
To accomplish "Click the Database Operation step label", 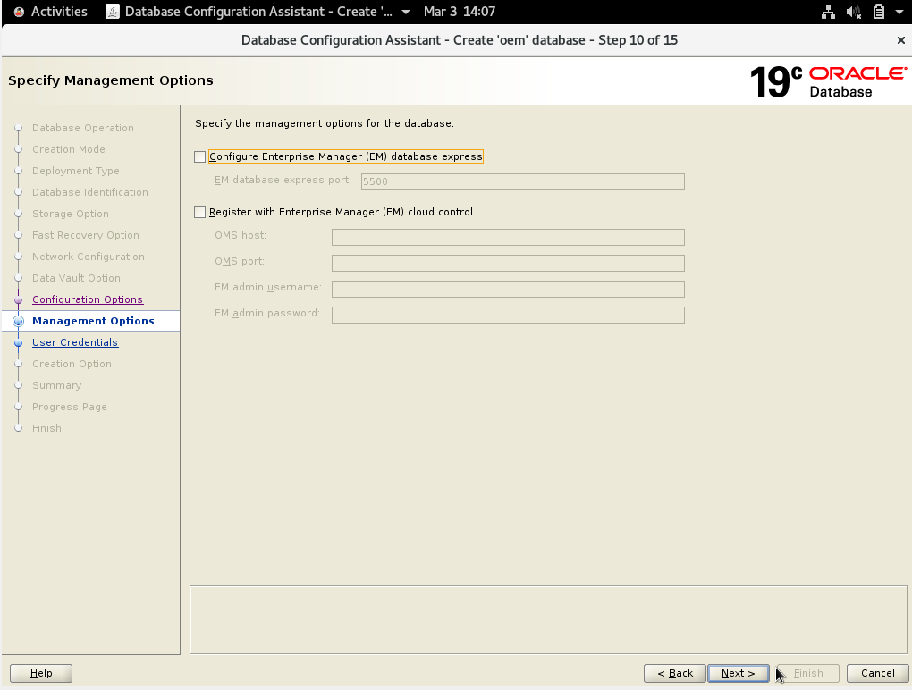I will coord(82,128).
